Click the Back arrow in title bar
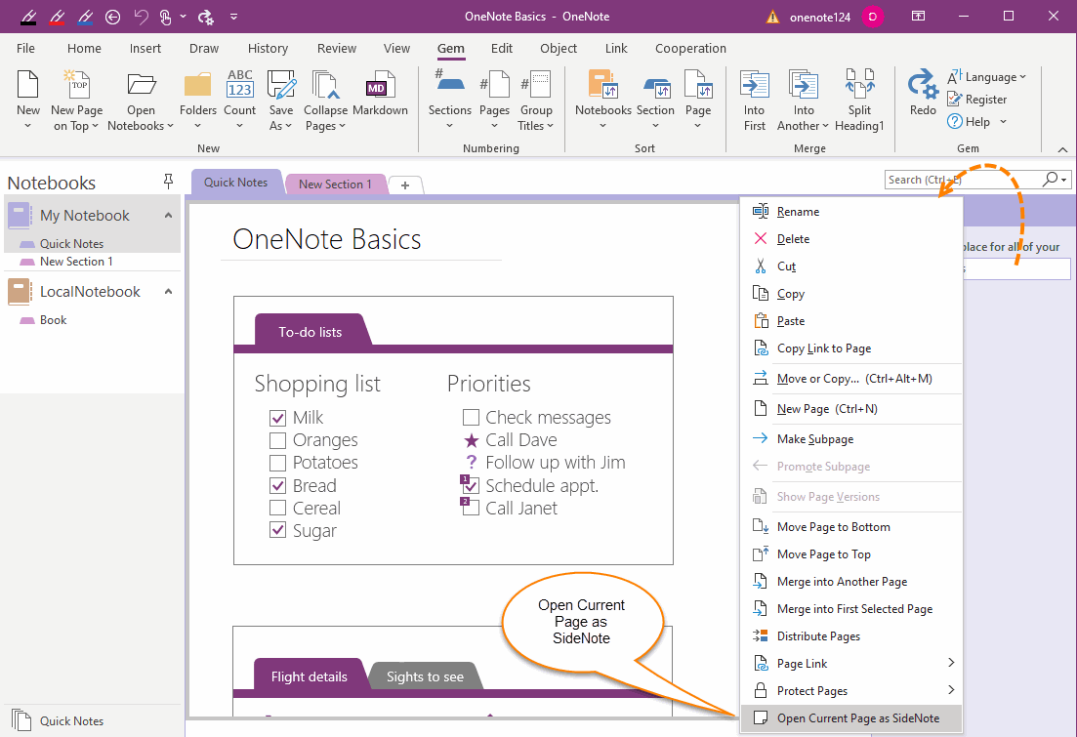The width and height of the screenshot is (1077, 737). [112, 17]
